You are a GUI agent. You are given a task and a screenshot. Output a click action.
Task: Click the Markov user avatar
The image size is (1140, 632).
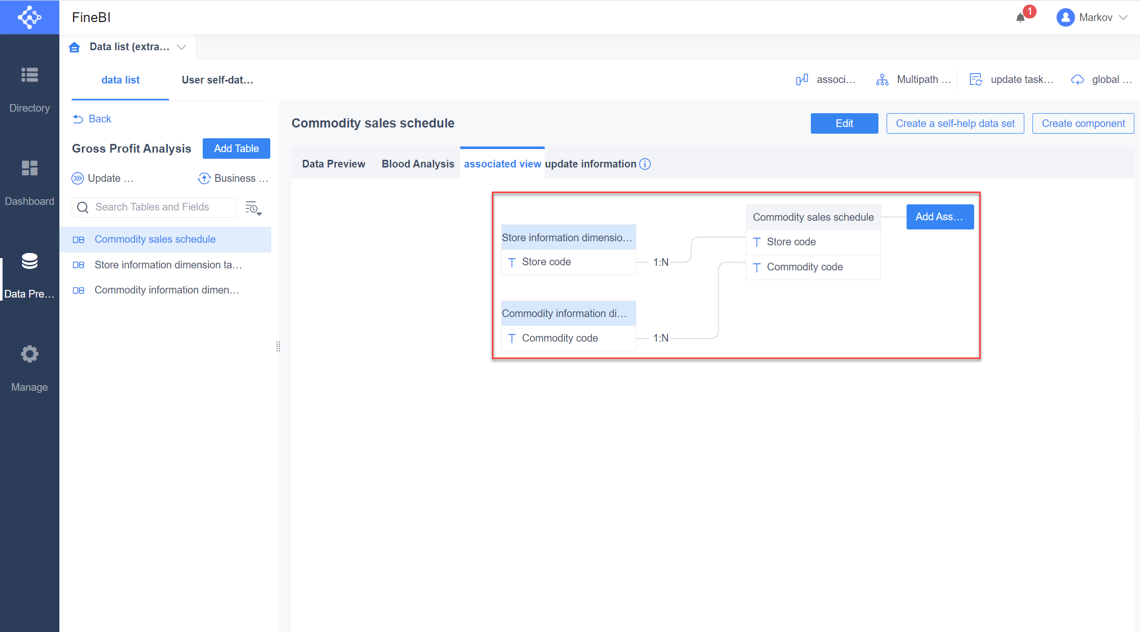(1065, 17)
